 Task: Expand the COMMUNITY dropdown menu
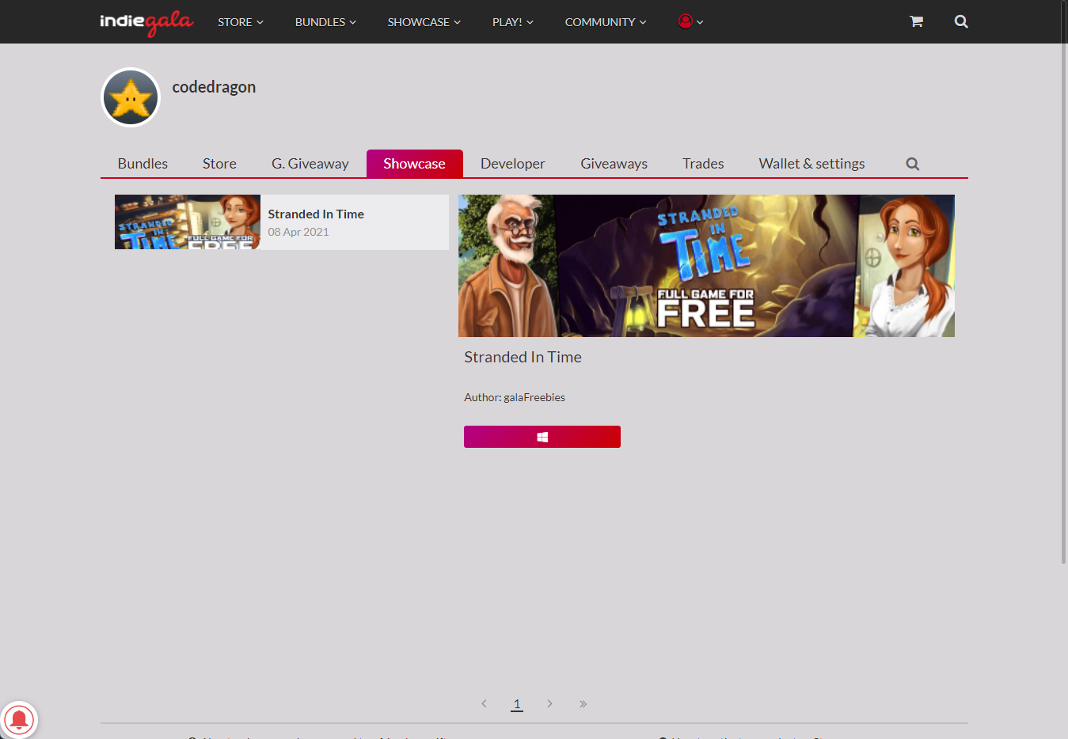tap(606, 22)
